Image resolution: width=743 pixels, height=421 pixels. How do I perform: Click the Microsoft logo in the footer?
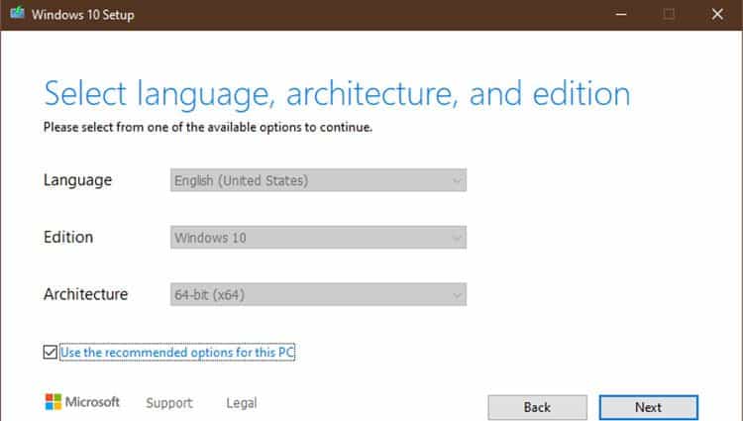82,402
